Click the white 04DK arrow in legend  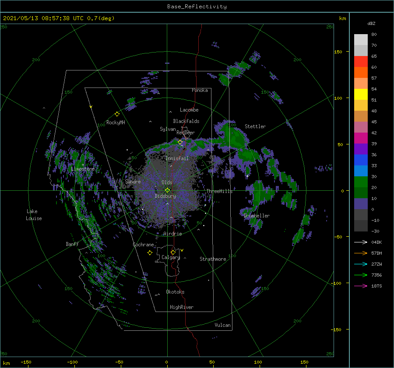361,242
